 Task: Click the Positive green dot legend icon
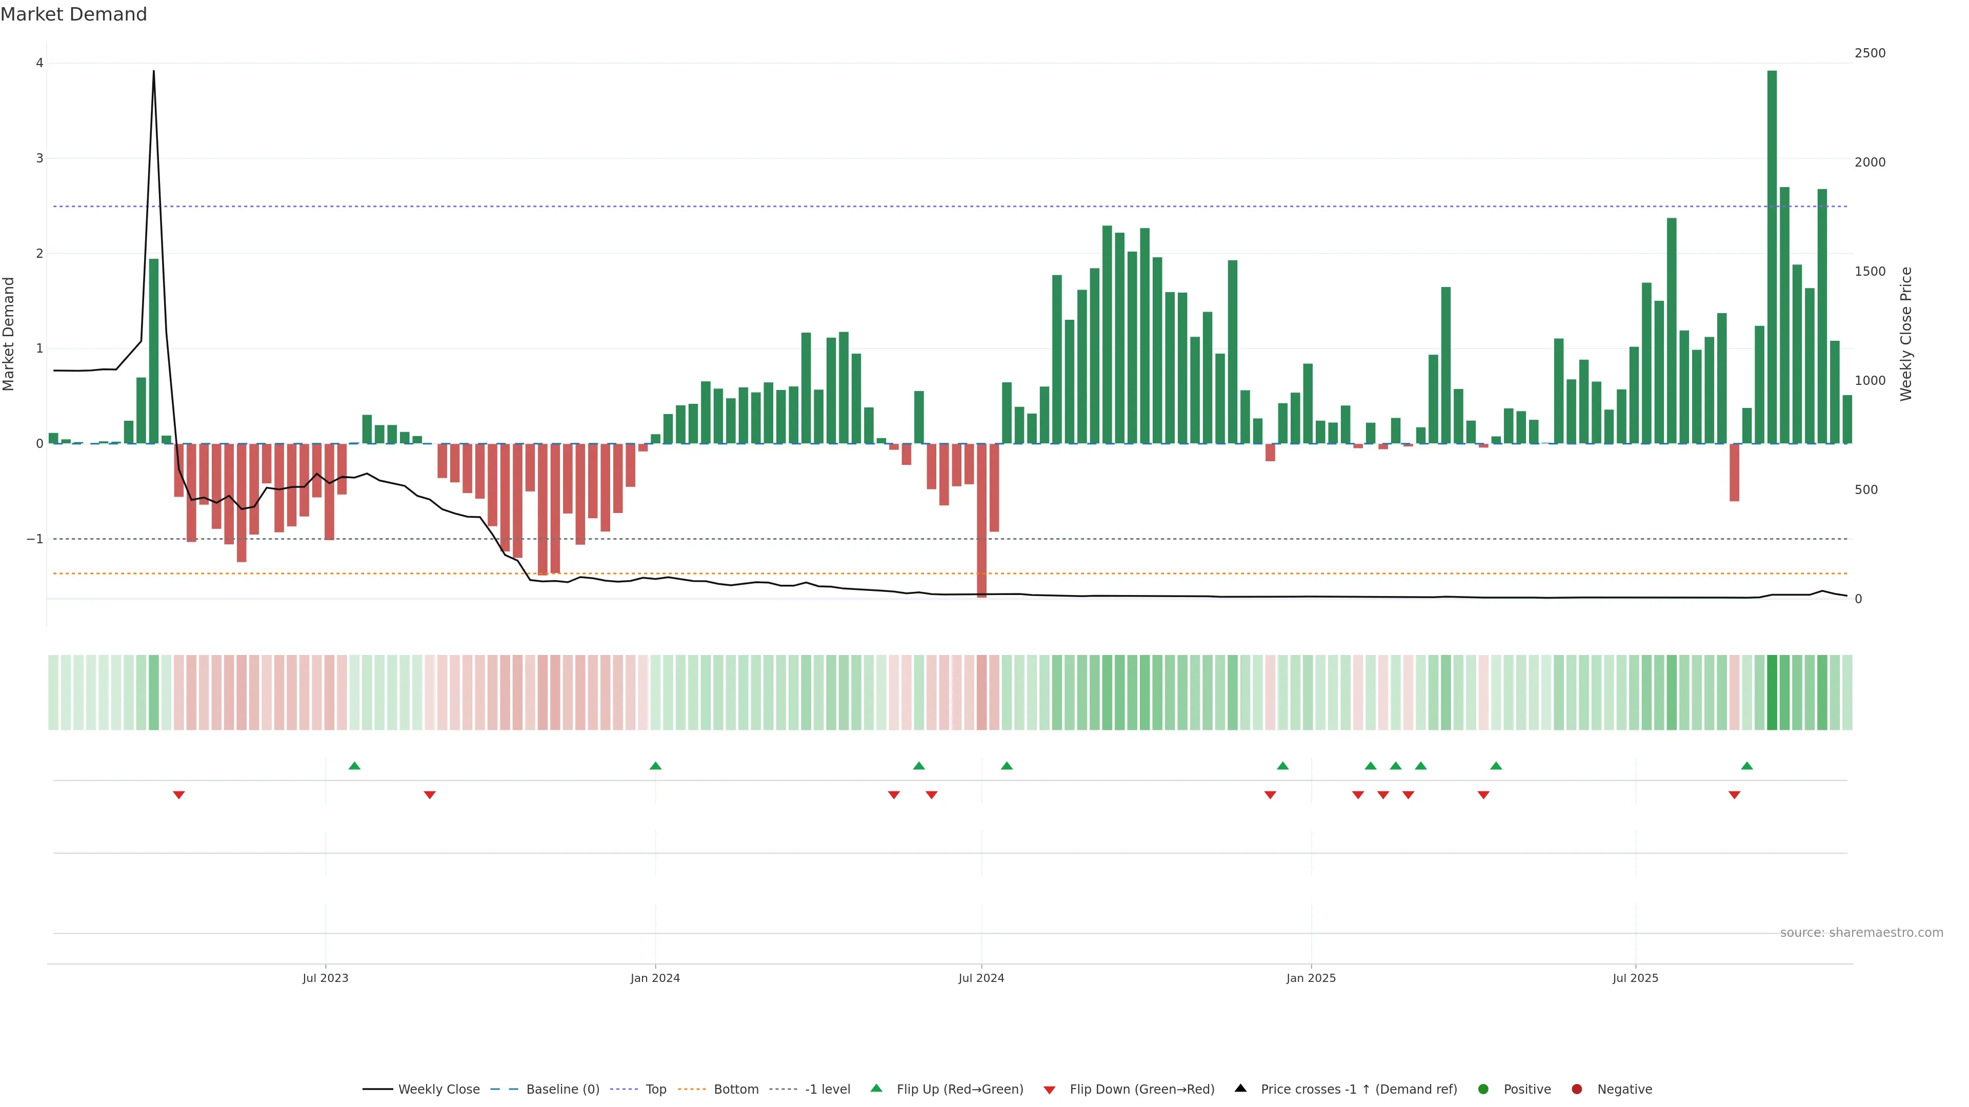(x=1483, y=1090)
